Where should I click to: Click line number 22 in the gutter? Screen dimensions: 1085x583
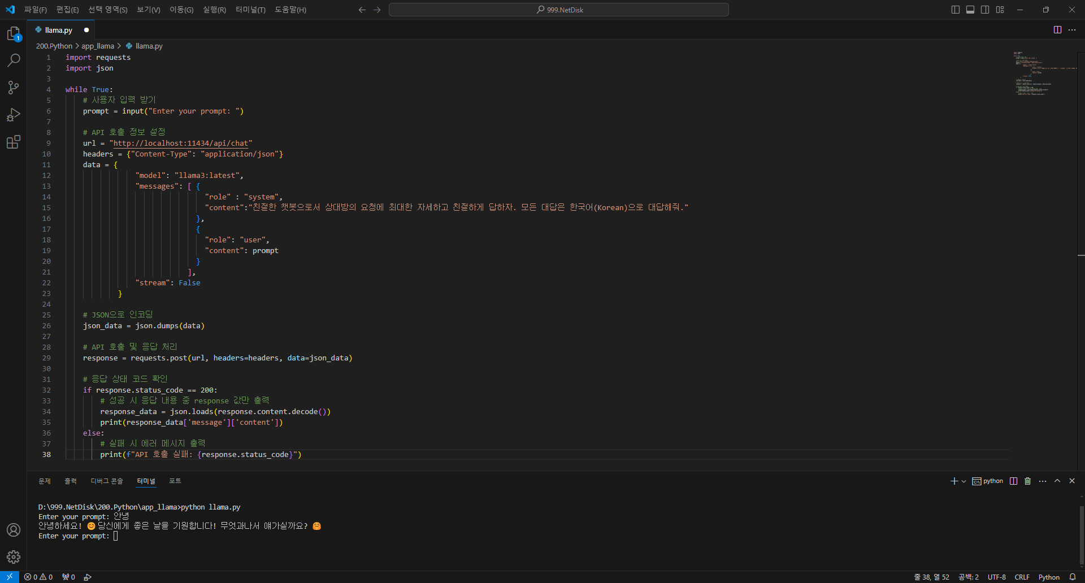(46, 283)
